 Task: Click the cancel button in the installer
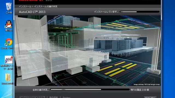[x=150, y=97]
